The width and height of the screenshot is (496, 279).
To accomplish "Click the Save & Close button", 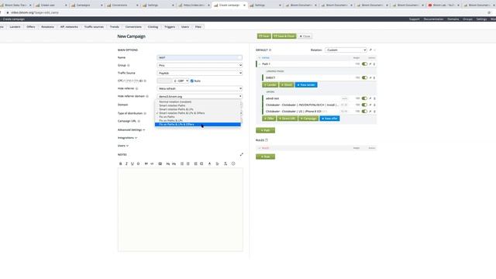I will [284, 36].
